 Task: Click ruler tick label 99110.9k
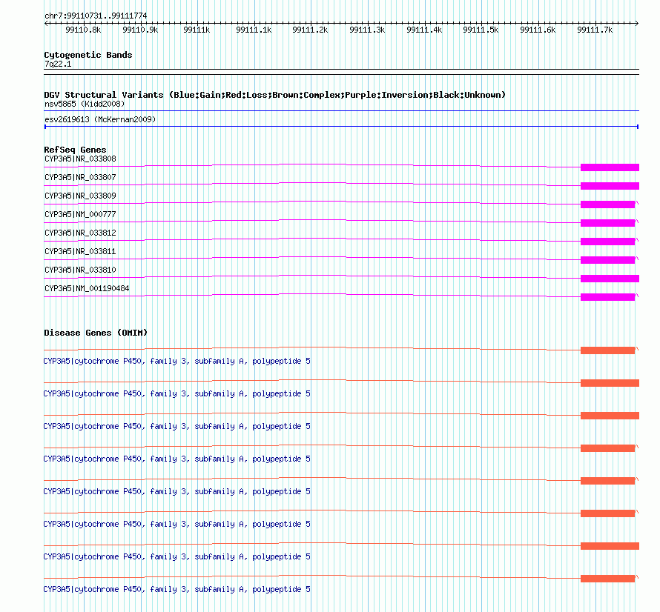(x=140, y=30)
